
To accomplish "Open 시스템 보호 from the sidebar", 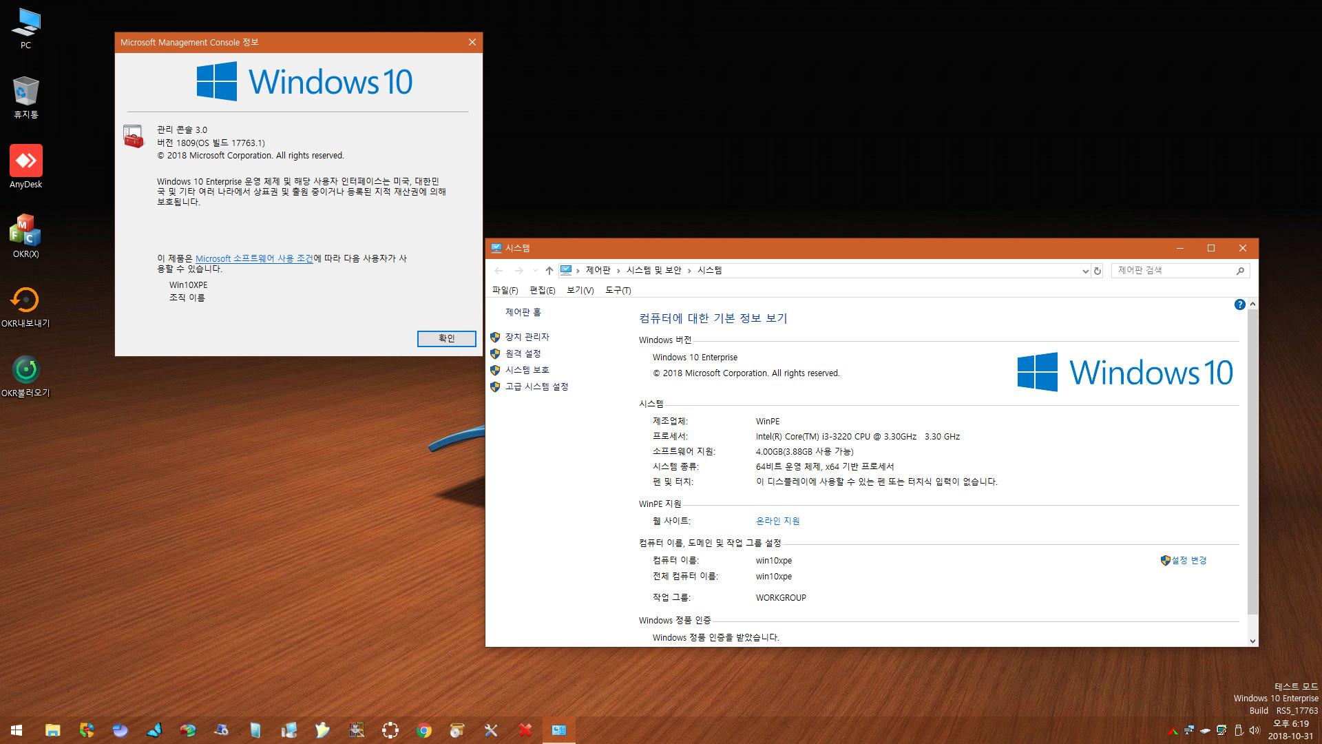I will pyautogui.click(x=527, y=370).
